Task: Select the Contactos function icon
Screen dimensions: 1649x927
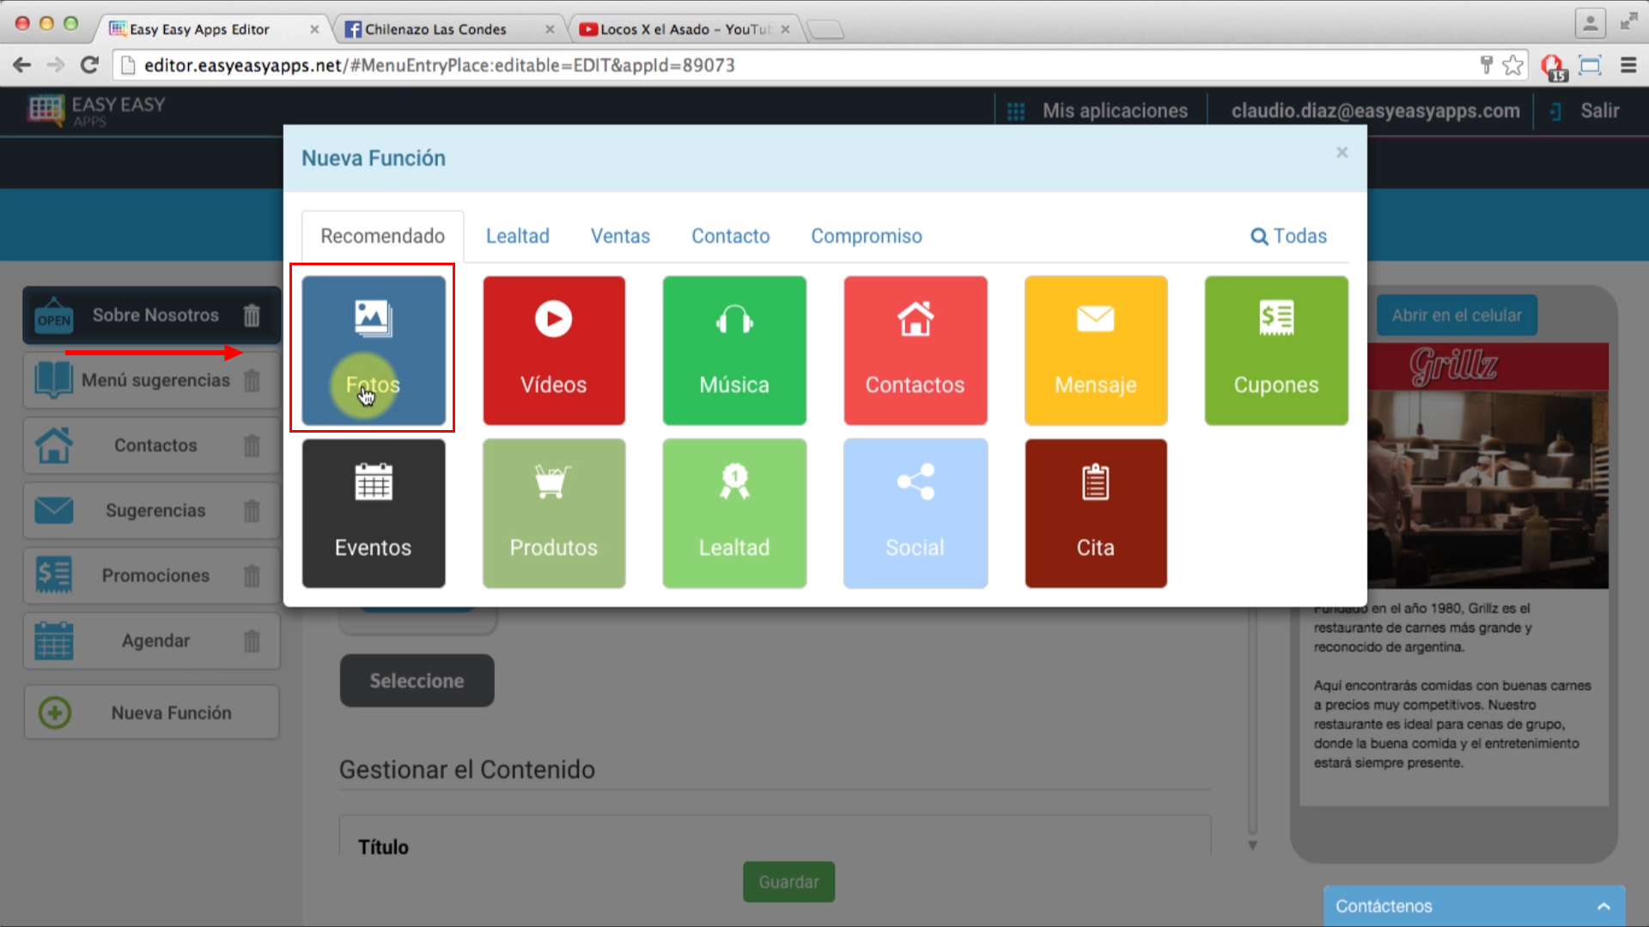Action: click(915, 349)
